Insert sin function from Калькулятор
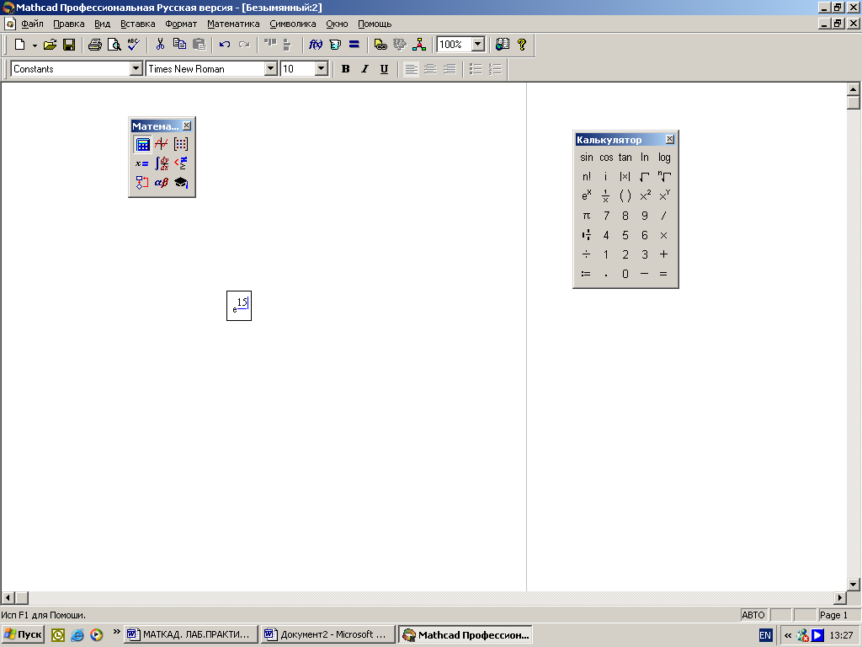862x647 pixels. [587, 158]
